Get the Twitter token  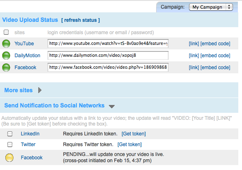point(129,144)
